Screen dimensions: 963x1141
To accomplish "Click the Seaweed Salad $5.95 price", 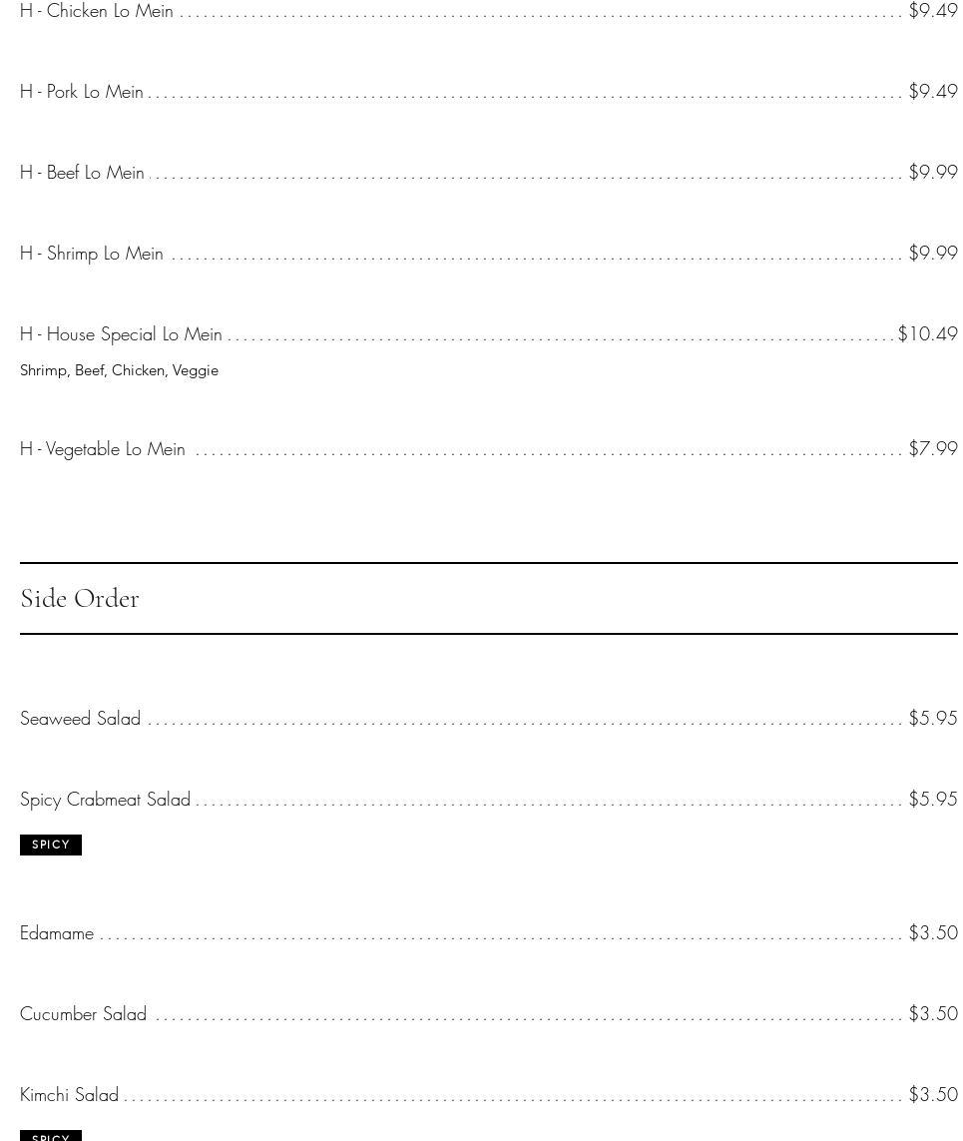I will coord(933,719).
